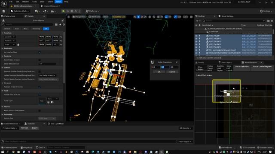This screenshot has height=154, width=275.
Task: Toggle the scale lock padlock icon
Action: click(18, 44)
